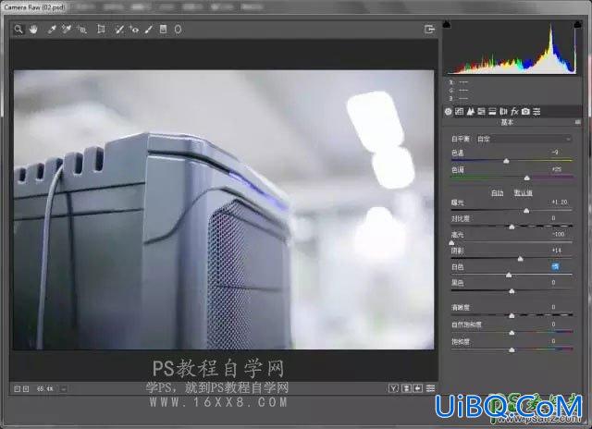
Task: Click the 默认值 (Default) link
Action: [523, 193]
